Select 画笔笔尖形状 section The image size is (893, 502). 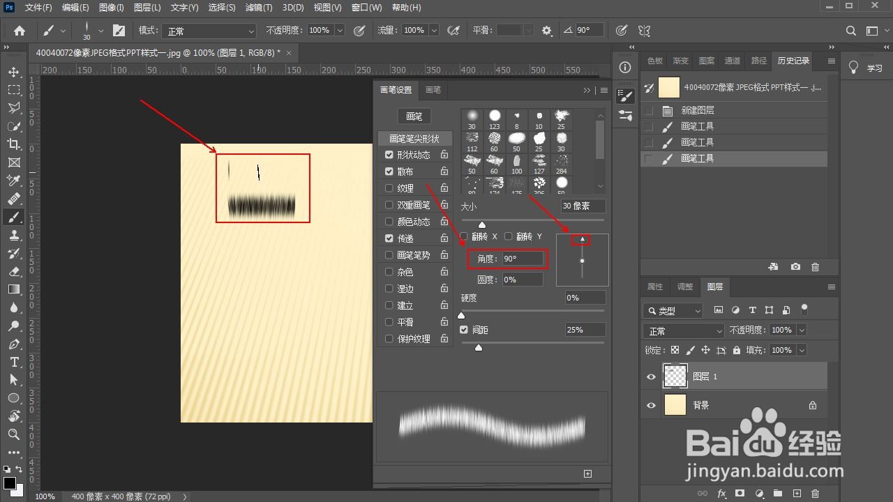click(x=414, y=139)
